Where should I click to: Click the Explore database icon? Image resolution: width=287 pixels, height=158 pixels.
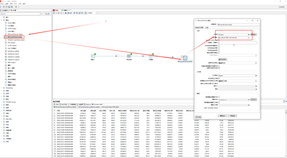[x=82, y=13]
